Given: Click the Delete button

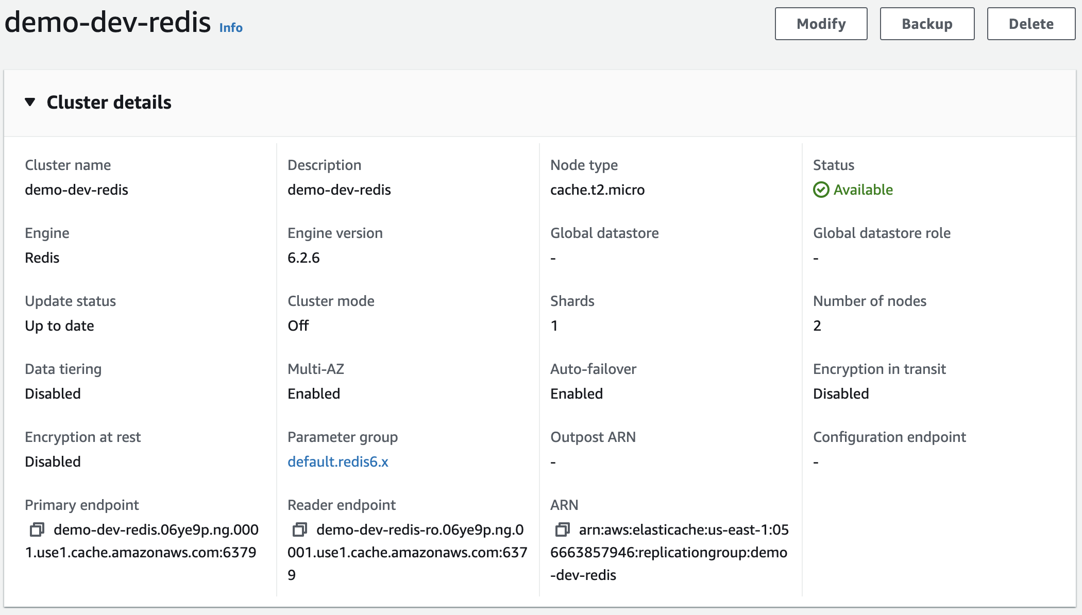Looking at the screenshot, I should 1031,24.
